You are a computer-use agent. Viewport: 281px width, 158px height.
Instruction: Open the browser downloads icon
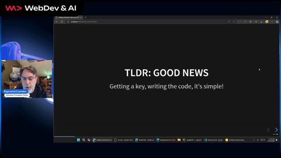point(262,22)
